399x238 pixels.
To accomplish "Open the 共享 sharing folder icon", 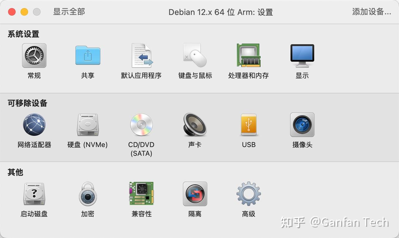I will 88,56.
